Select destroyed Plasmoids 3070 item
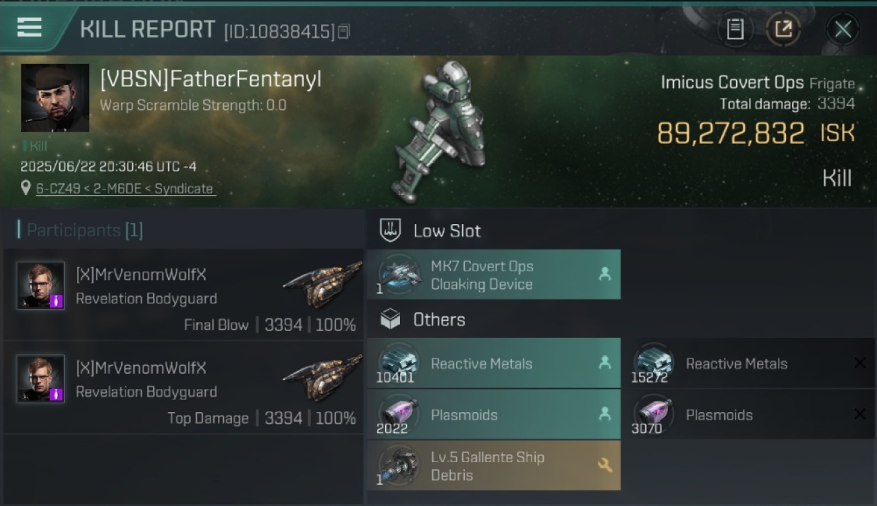The height and width of the screenshot is (506, 877). click(749, 414)
